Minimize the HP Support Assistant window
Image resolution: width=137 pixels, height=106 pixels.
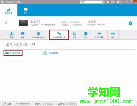coord(127,2)
